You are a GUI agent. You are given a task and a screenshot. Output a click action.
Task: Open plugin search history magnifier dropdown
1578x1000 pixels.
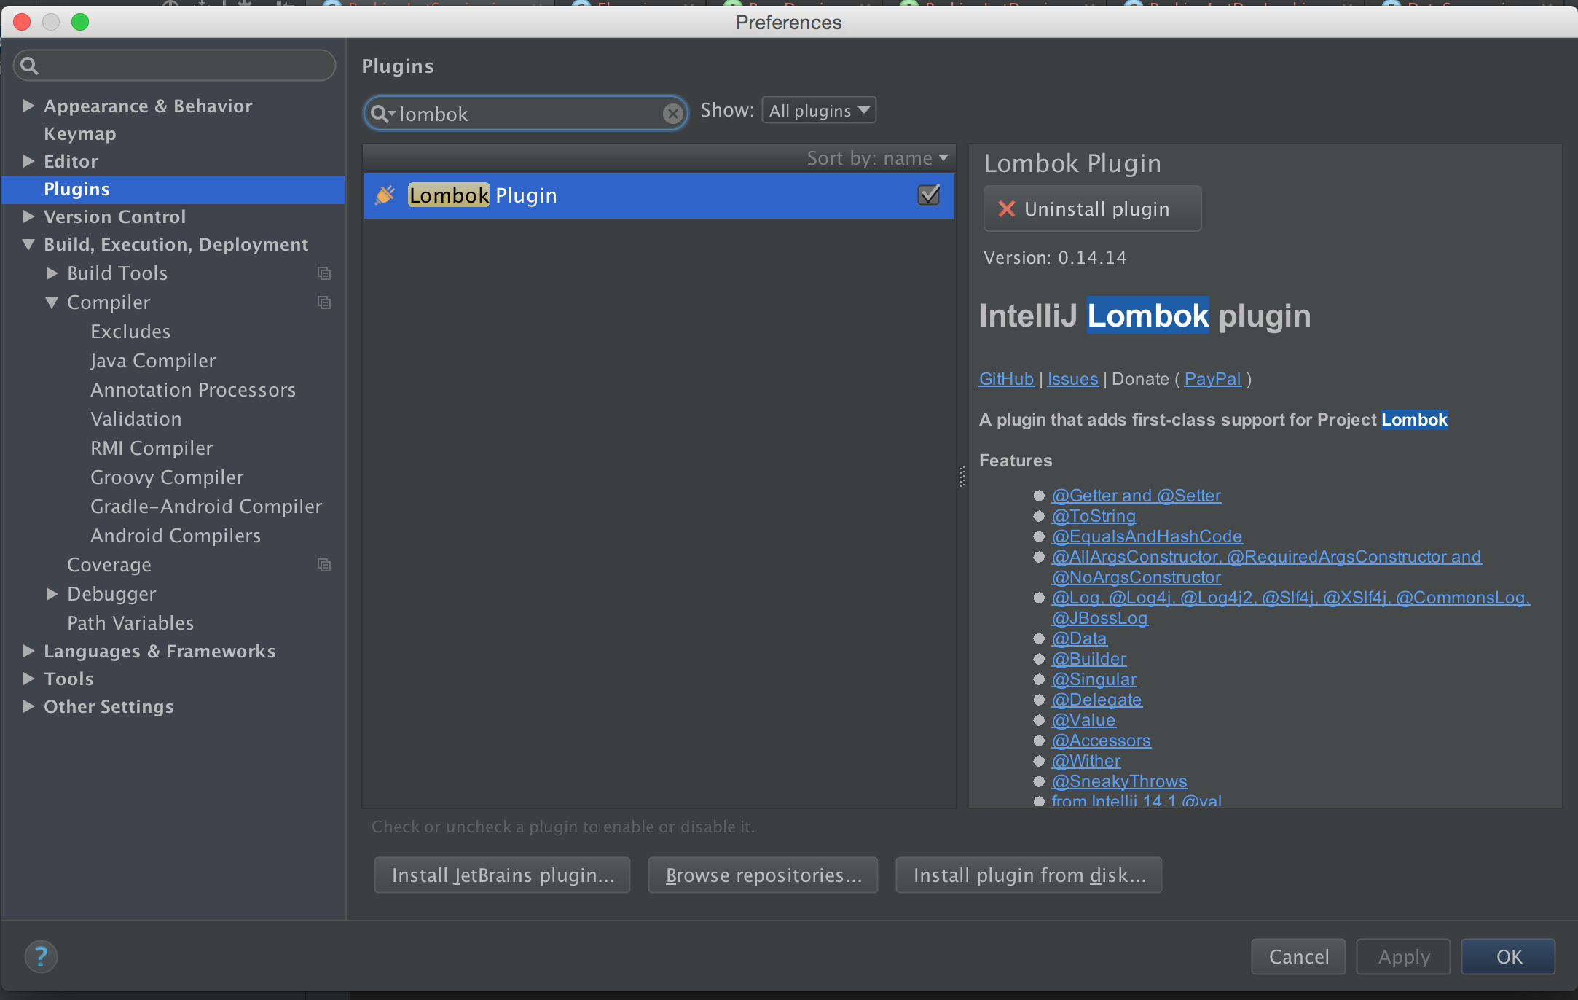tap(382, 114)
